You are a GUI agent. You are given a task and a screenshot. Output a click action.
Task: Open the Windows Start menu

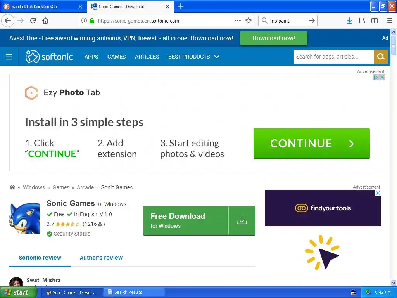[18, 293]
